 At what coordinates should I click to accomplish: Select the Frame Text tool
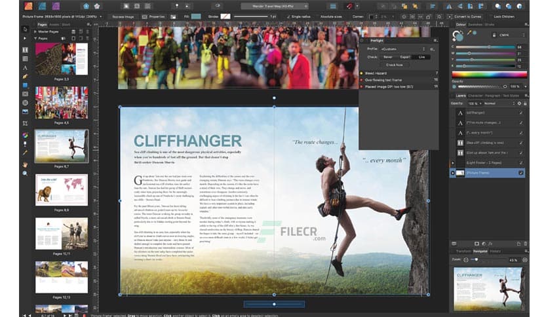[x=25, y=50]
